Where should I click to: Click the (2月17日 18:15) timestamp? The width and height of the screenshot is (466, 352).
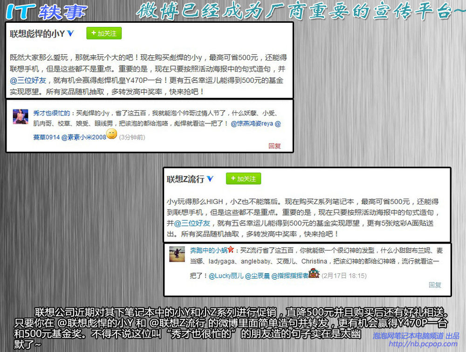click(x=344, y=276)
